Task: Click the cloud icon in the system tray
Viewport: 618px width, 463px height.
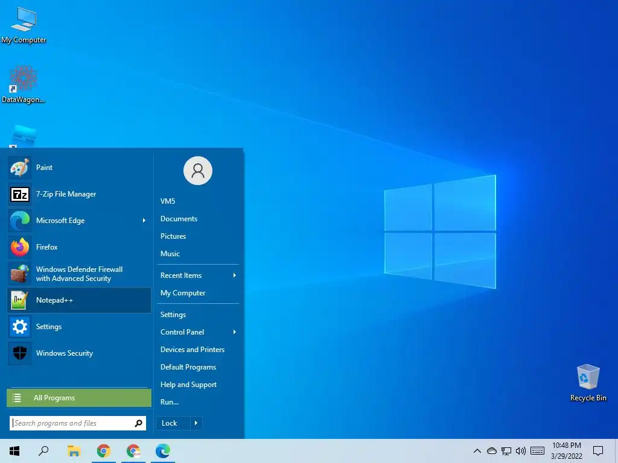Action: pyautogui.click(x=491, y=451)
